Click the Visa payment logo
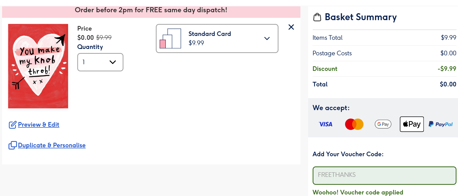This screenshot has width=458, height=196. [326, 124]
